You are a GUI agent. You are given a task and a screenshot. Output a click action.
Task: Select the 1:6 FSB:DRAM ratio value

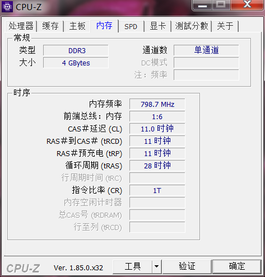point(157,116)
